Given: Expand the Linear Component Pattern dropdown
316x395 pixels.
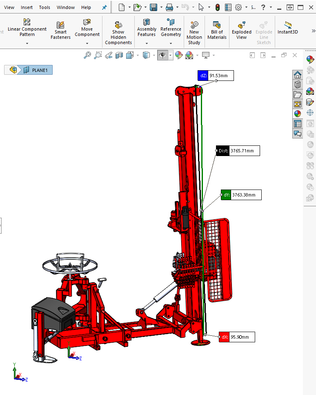Looking at the screenshot, I should click(x=27, y=44).
